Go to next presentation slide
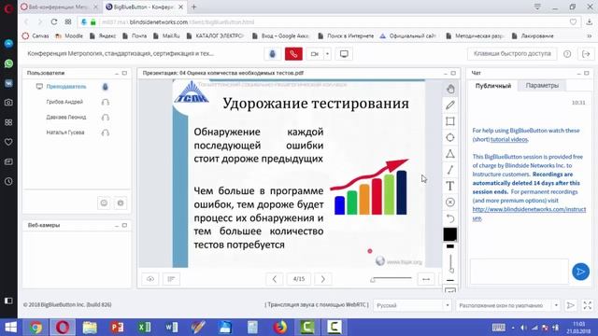Image resolution: width=598 pixels, height=336 pixels. pyautogui.click(x=322, y=279)
